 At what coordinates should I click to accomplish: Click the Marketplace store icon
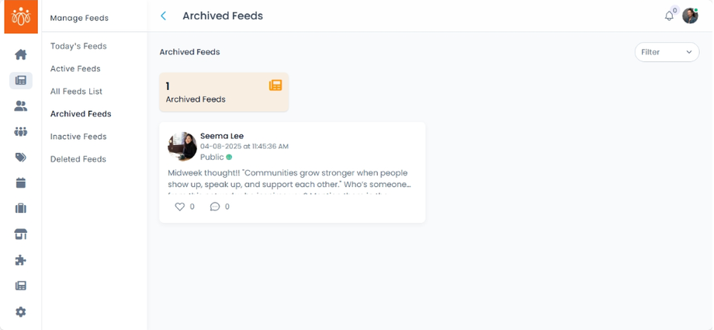[x=21, y=234]
